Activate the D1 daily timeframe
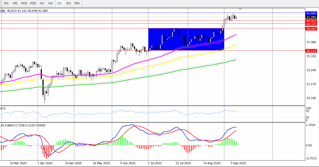The image size is (319, 167). 60,3
